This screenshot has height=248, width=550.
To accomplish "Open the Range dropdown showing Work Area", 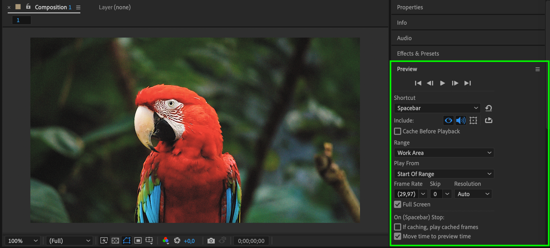I will pos(444,153).
